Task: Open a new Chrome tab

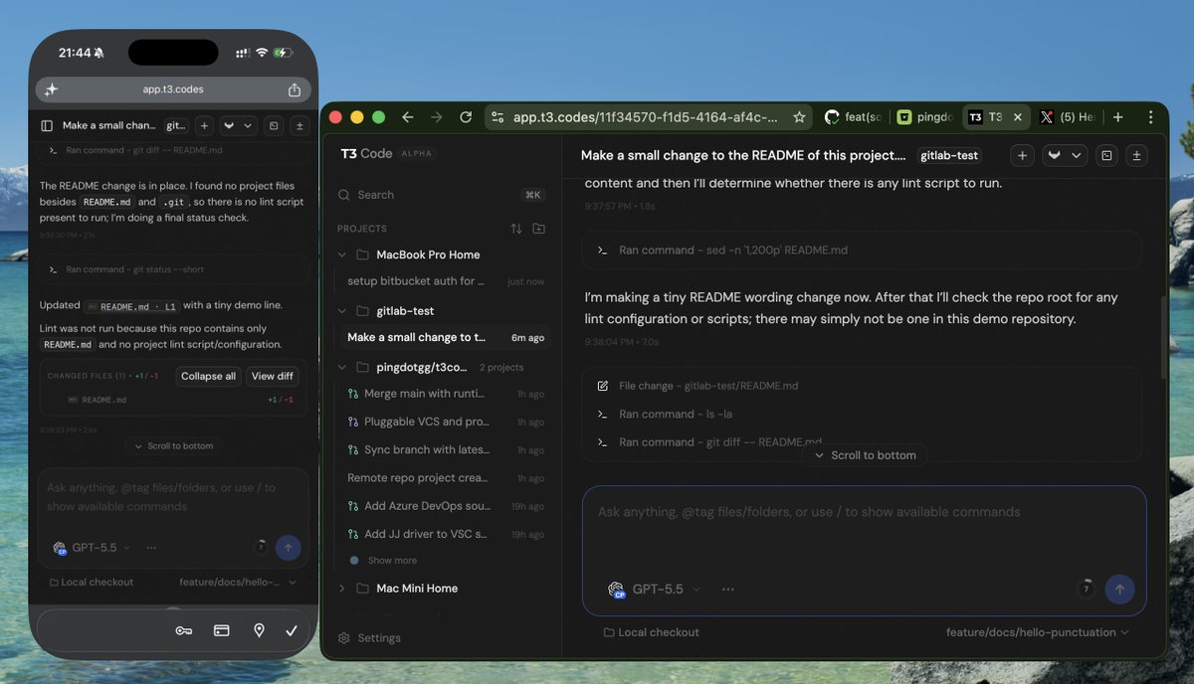Action: (x=1118, y=117)
